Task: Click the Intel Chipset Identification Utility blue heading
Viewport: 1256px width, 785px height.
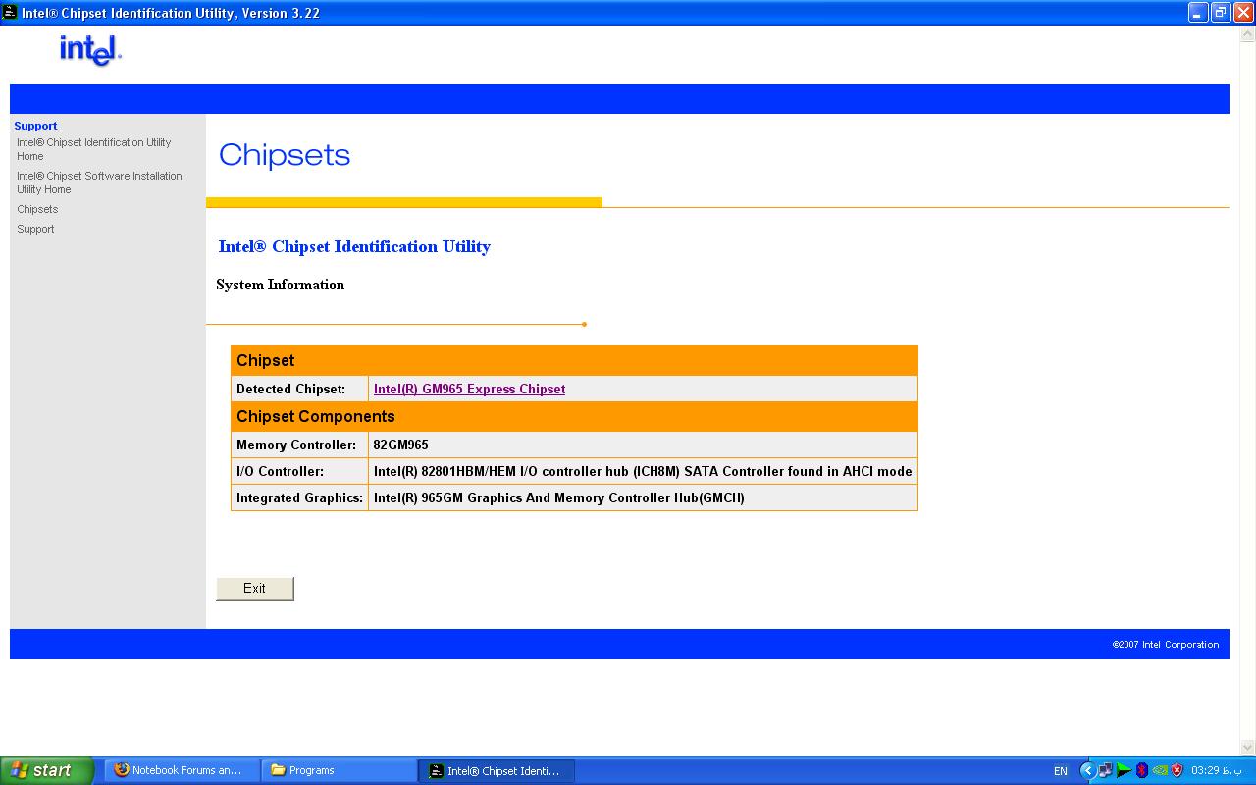Action: pos(354,246)
